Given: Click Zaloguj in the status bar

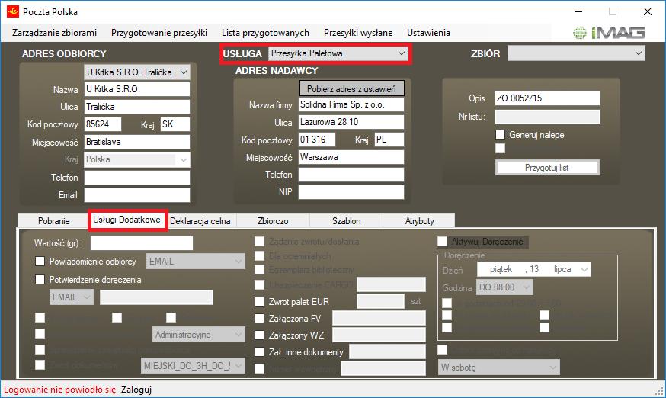Looking at the screenshot, I should [136, 390].
